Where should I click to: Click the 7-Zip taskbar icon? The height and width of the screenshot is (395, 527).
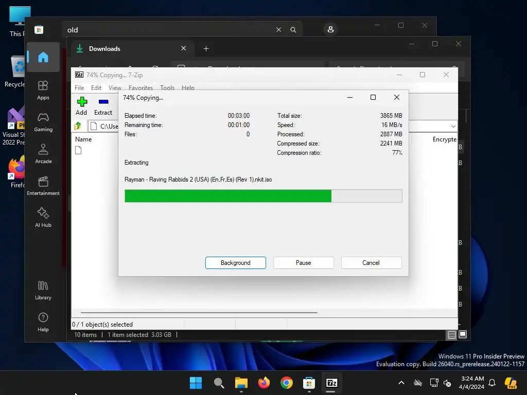click(x=331, y=383)
